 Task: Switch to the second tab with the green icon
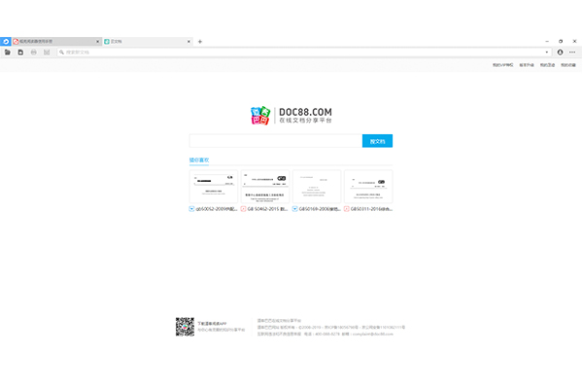[147, 42]
